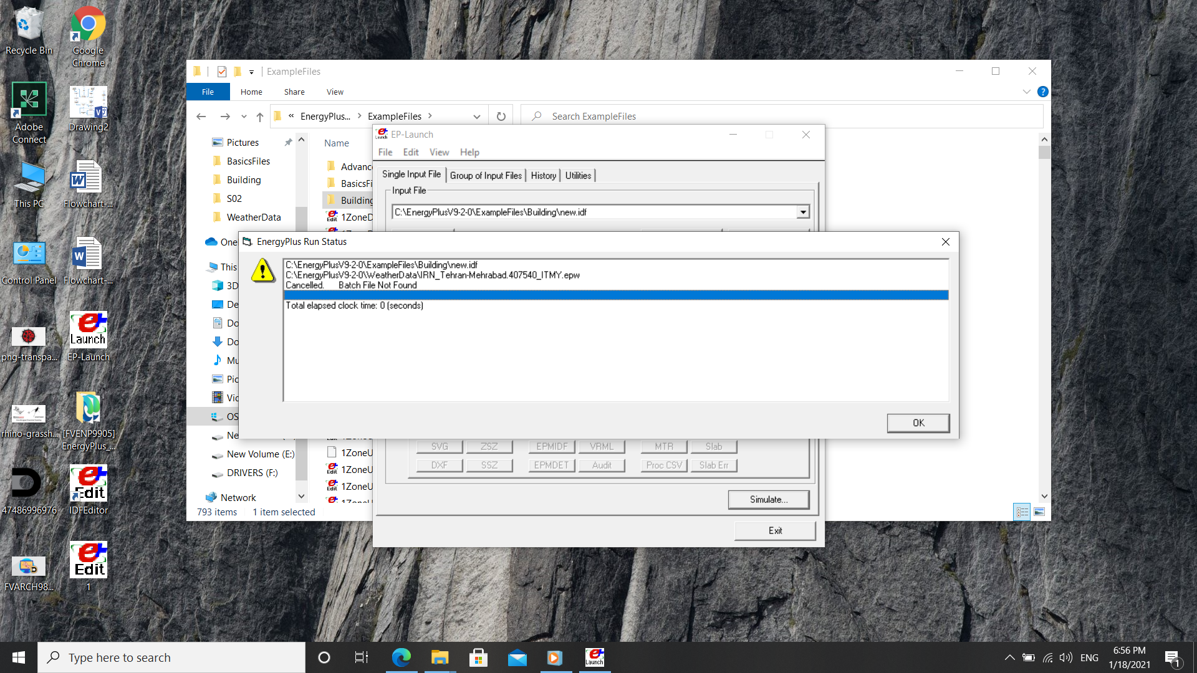Open EP-Launch File menu
The height and width of the screenshot is (673, 1197).
385,152
